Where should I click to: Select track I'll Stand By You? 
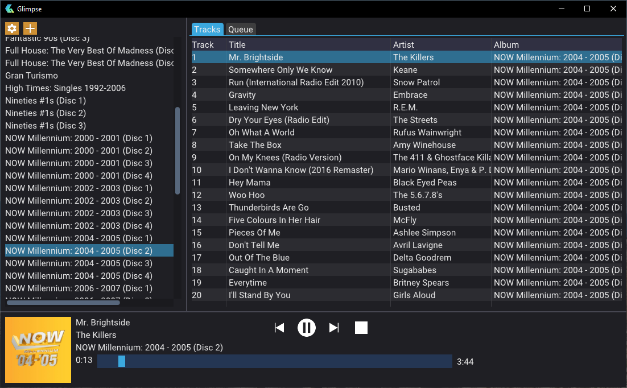[x=407, y=295]
